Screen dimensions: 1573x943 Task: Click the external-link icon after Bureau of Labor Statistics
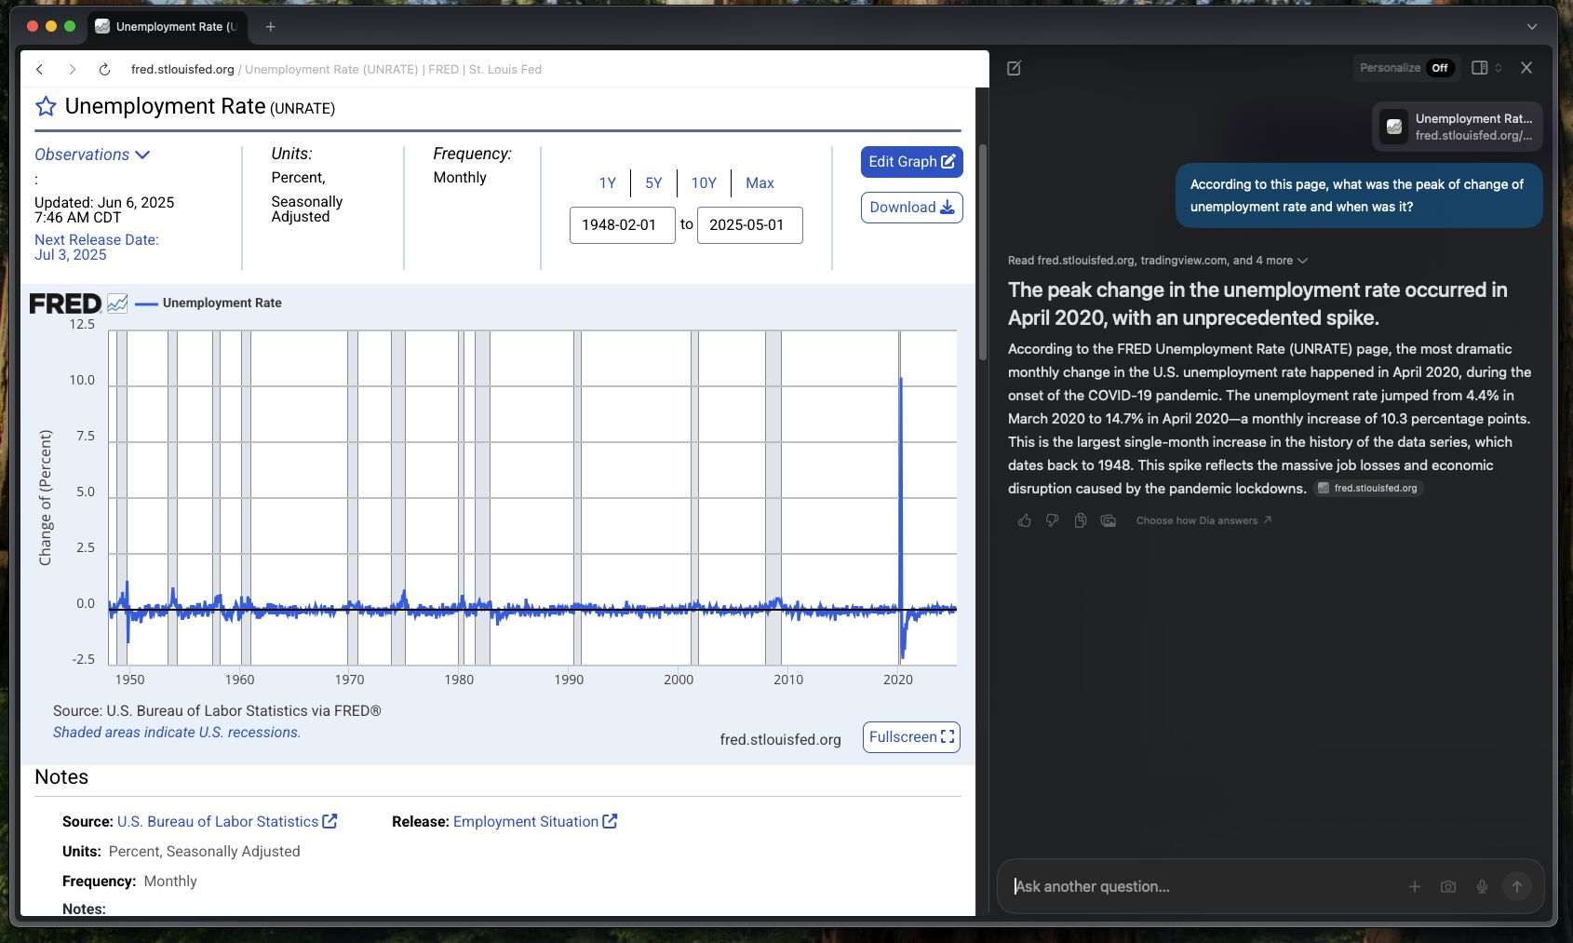(x=329, y=821)
